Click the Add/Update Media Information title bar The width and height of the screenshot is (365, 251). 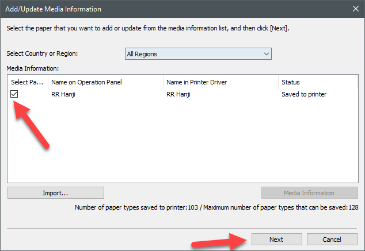(x=144, y=9)
